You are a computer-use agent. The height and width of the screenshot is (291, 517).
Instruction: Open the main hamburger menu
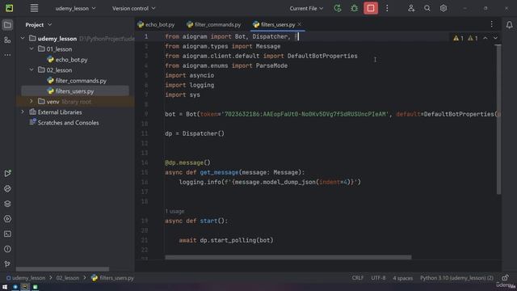pyautogui.click(x=34, y=8)
